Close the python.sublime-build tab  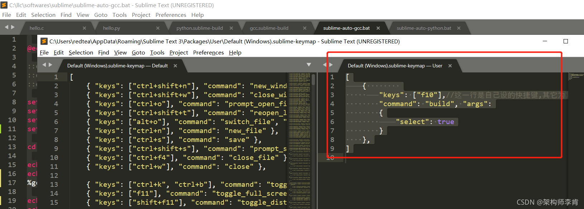(x=231, y=28)
